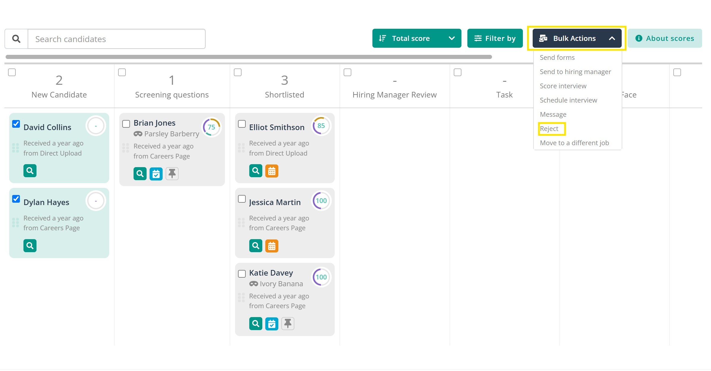711x371 pixels.
Task: Select all in Screening questions column
Action: pyautogui.click(x=122, y=72)
